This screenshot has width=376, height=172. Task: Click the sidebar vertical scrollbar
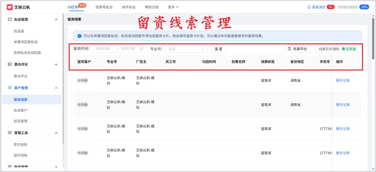pyautogui.click(x=63, y=79)
